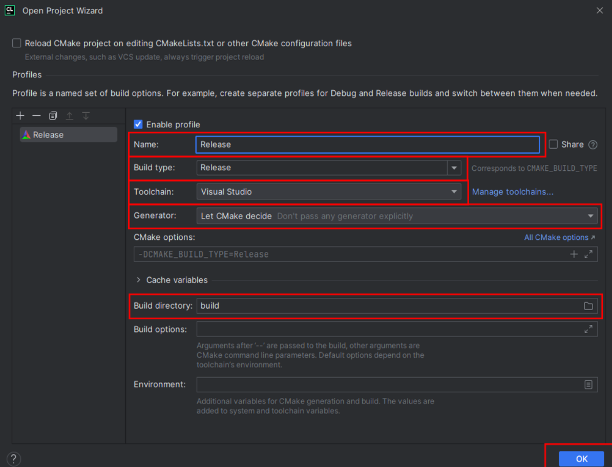Browse for build directory folder

coord(588,306)
